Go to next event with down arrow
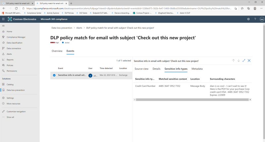 (238, 61)
